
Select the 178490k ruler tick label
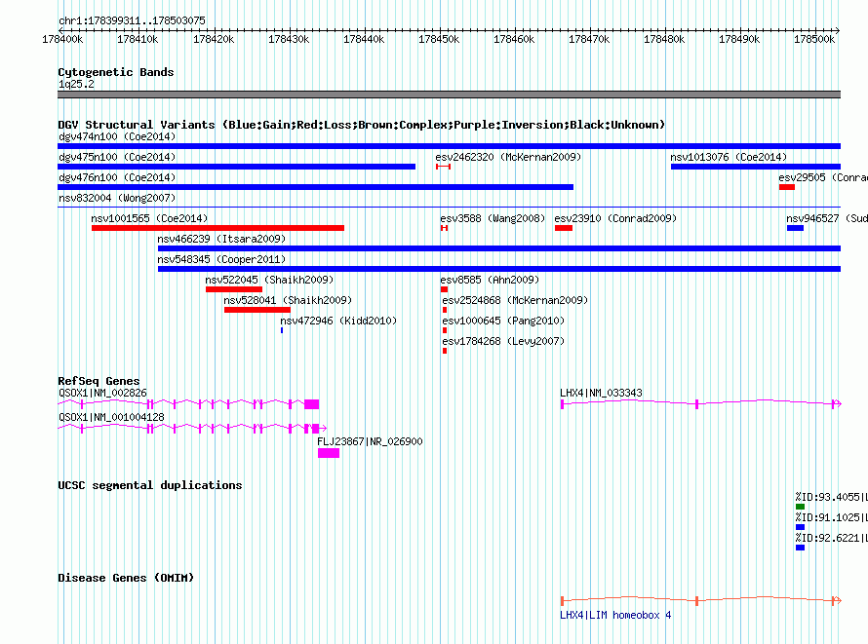(739, 39)
